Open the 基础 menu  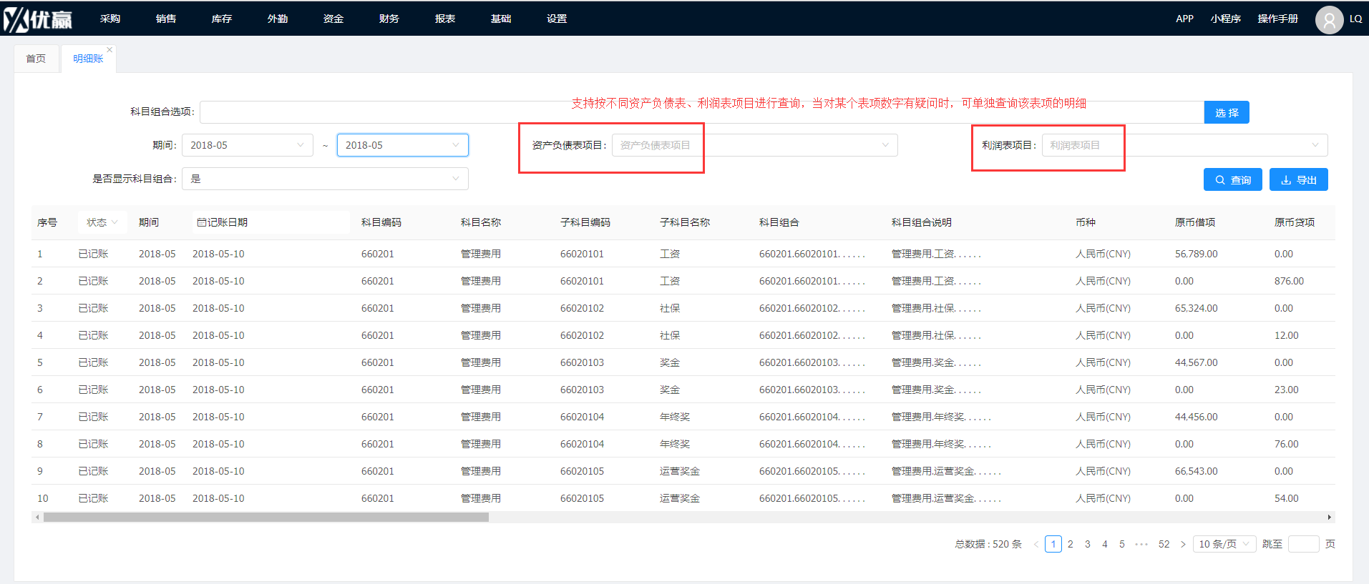point(501,19)
